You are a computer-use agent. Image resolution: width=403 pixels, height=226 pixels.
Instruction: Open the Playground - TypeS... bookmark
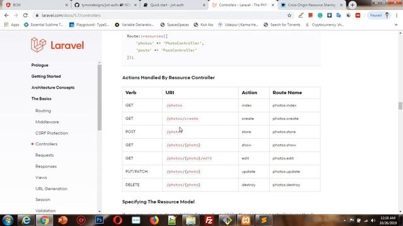tap(89, 25)
